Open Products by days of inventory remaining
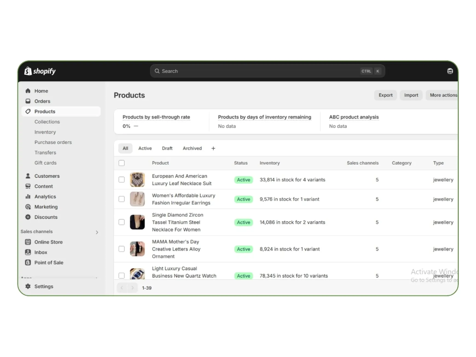Image resolution: width=476 pixels, height=357 pixels. 264,117
